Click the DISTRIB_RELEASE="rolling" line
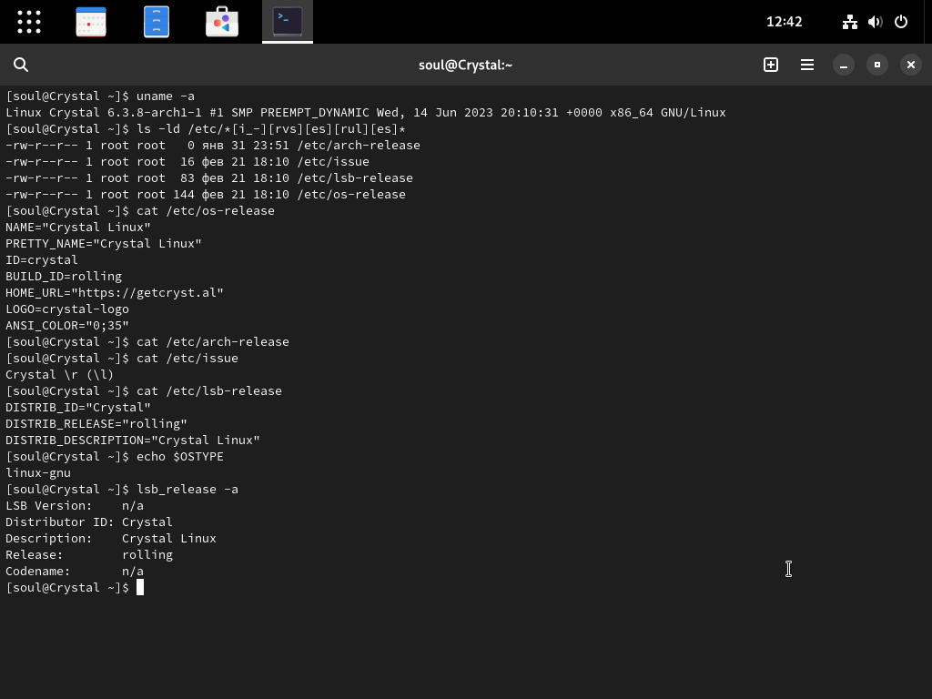932x699 pixels. click(96, 424)
